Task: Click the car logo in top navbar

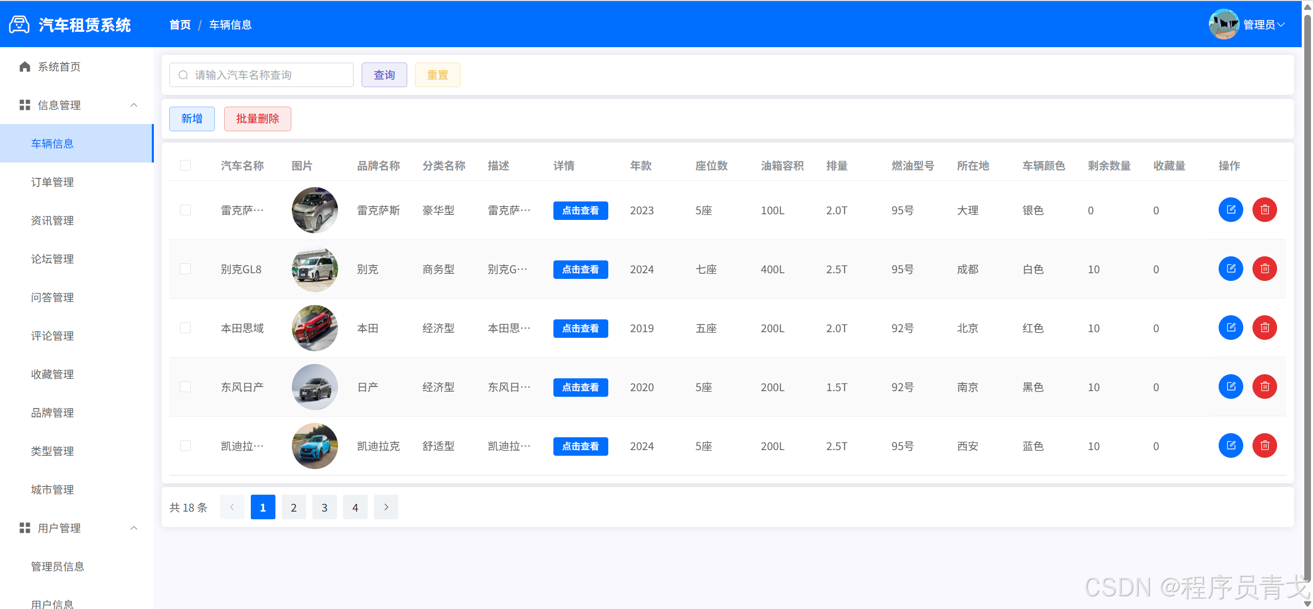Action: [18, 24]
